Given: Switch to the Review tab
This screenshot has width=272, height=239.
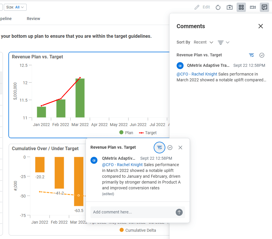Looking at the screenshot, I should [33, 19].
